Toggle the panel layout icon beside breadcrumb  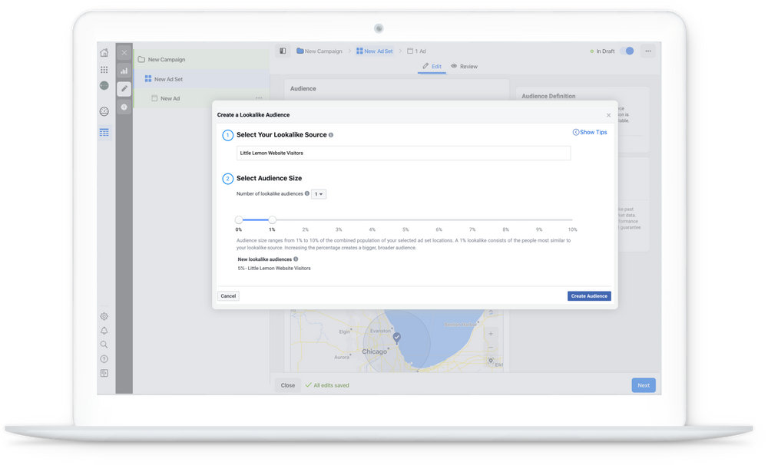click(283, 51)
